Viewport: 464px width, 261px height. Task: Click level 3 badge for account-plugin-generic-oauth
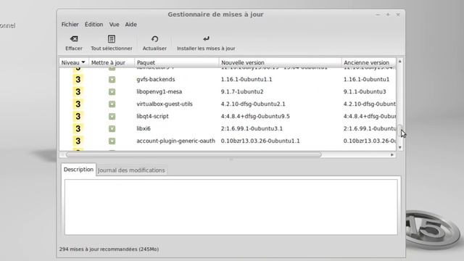coord(78,141)
